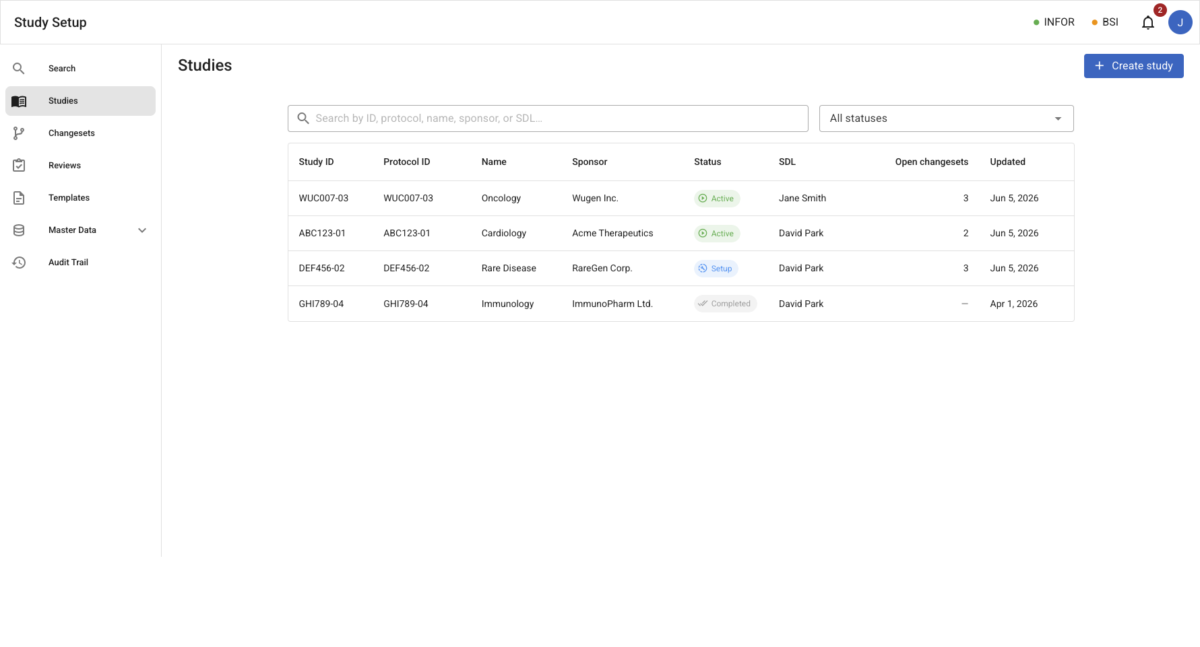1200x647 pixels.
Task: Click the Search magnifier icon in sidebar
Action: click(19, 69)
